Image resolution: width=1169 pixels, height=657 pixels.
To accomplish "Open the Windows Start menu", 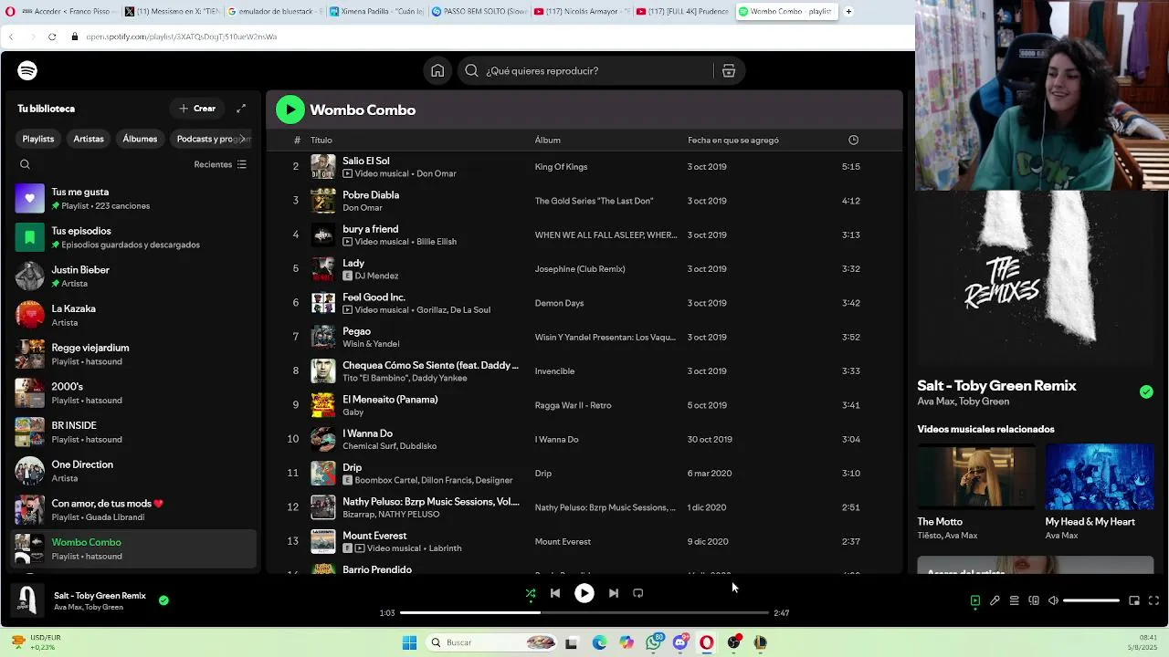I will click(x=410, y=642).
